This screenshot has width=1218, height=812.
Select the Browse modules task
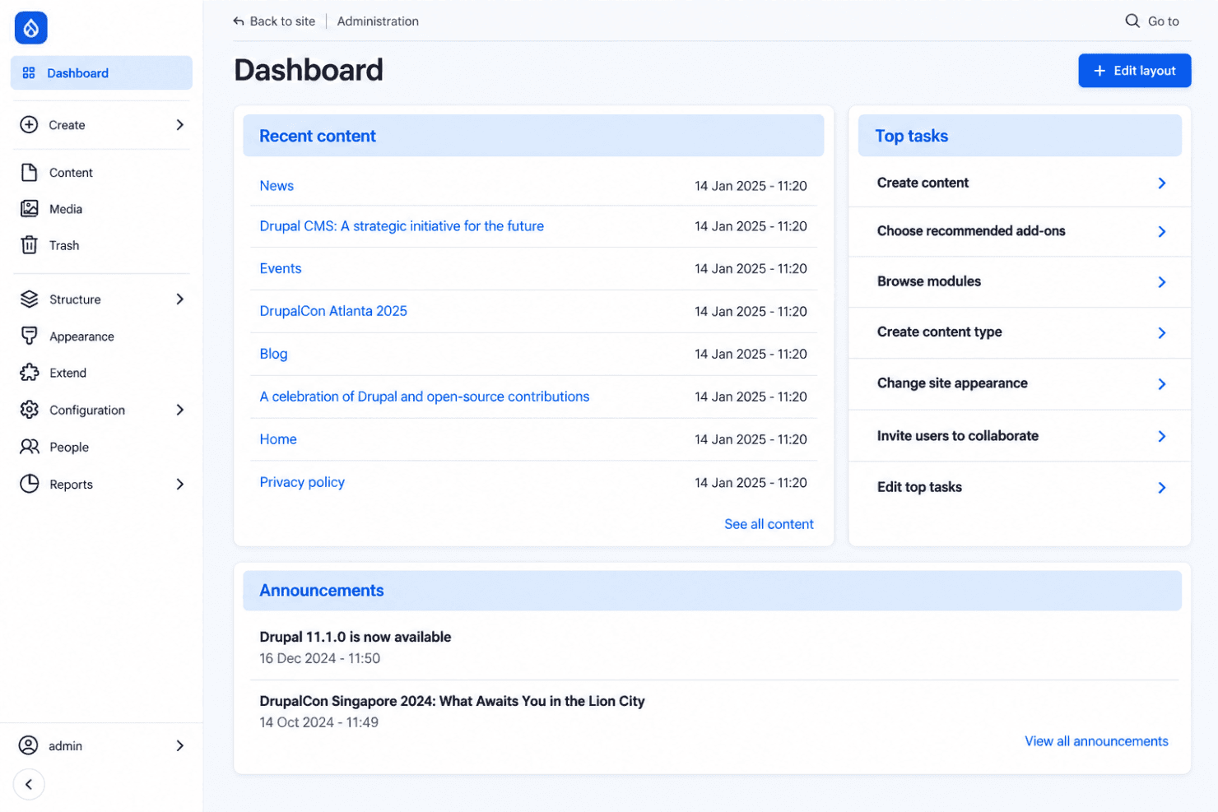pyautogui.click(x=1020, y=281)
